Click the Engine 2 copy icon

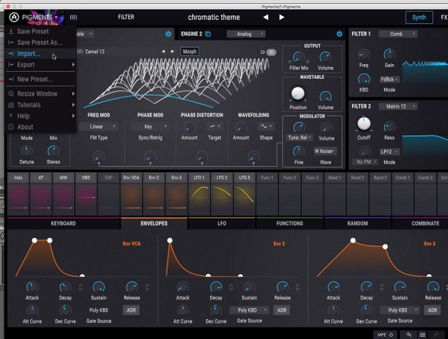(208, 34)
